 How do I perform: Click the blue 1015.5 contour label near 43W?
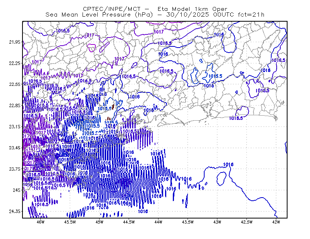(215, 76)
